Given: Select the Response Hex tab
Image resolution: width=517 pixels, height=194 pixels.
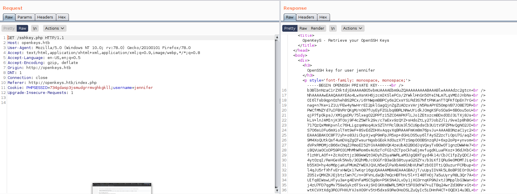Looking at the screenshot, I should [323, 17].
